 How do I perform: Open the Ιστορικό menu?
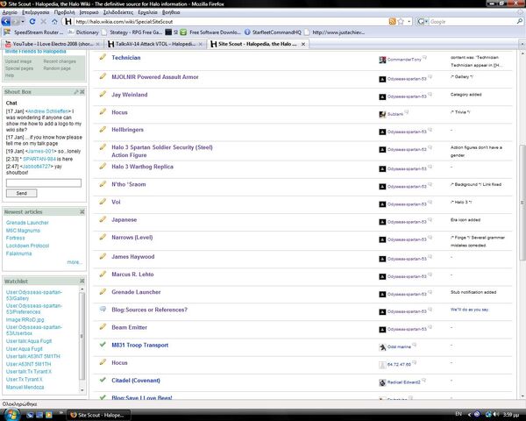[89, 12]
